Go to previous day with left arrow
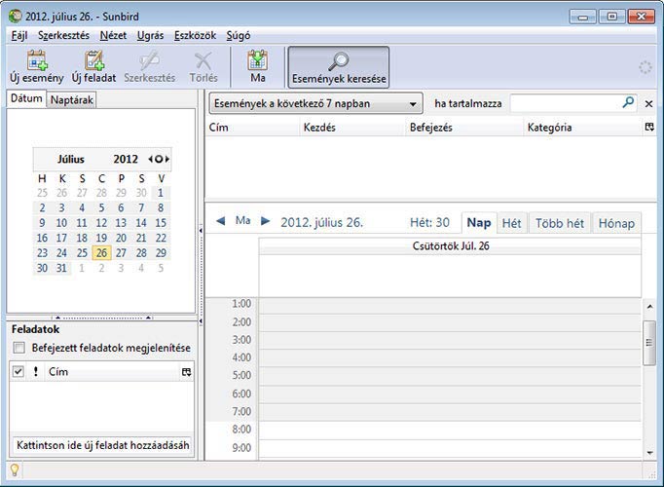 click(x=220, y=221)
